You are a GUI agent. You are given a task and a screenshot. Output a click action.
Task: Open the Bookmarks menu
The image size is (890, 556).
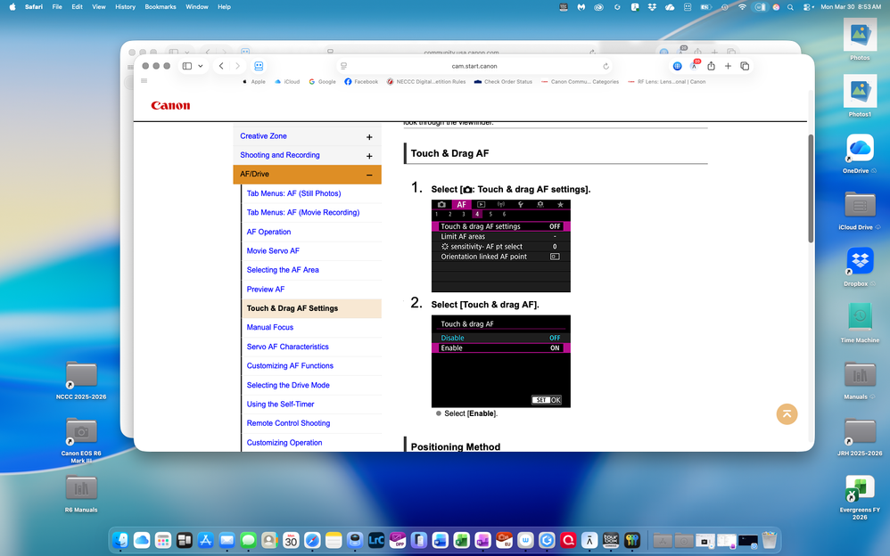coord(160,7)
